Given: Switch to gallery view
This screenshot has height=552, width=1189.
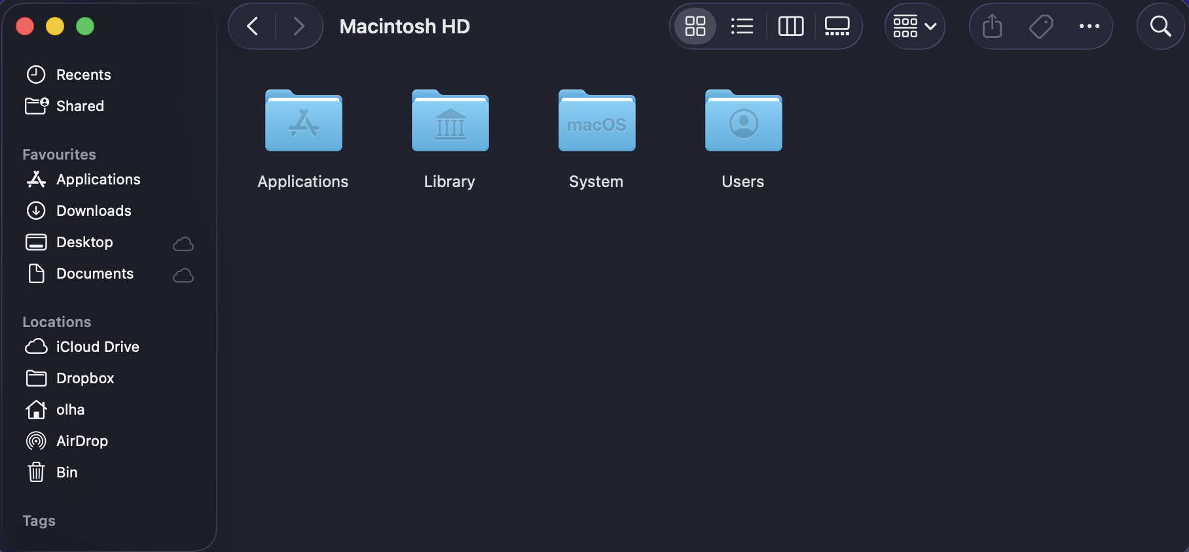Looking at the screenshot, I should (x=837, y=26).
